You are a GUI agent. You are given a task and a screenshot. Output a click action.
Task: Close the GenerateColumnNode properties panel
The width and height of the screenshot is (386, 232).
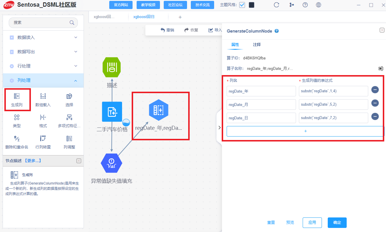(x=382, y=30)
